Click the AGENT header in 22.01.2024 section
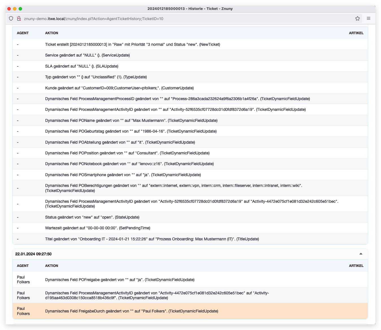The image size is (381, 330). (23, 266)
